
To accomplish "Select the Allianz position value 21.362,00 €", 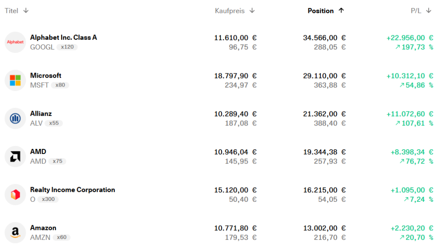I will click(324, 114).
